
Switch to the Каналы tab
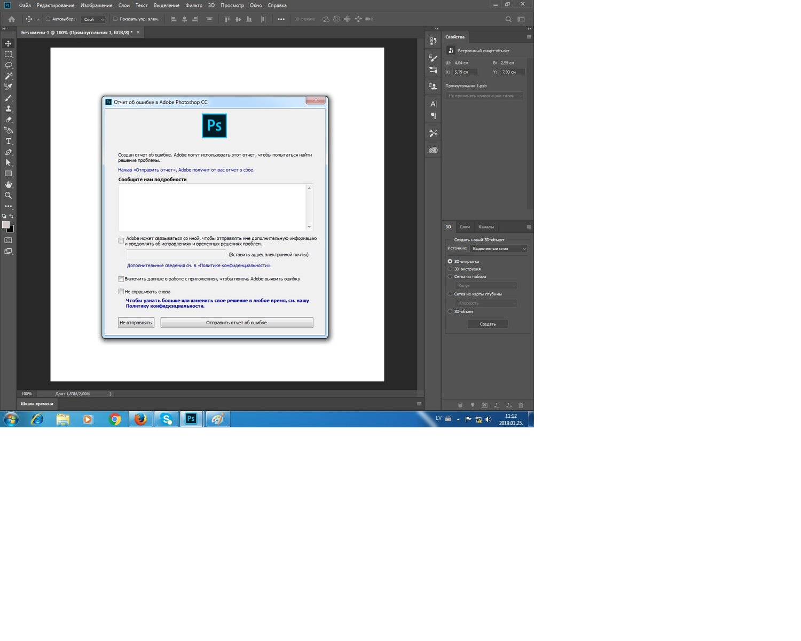coord(486,227)
